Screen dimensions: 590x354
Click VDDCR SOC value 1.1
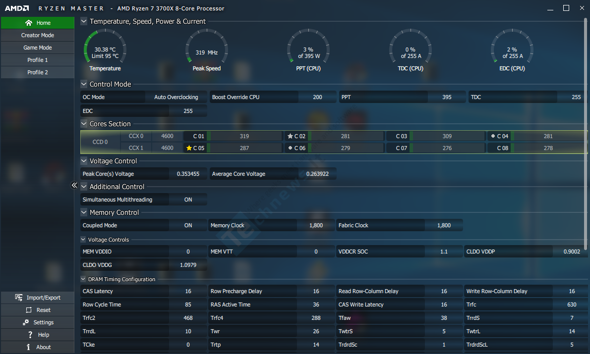pyautogui.click(x=444, y=252)
